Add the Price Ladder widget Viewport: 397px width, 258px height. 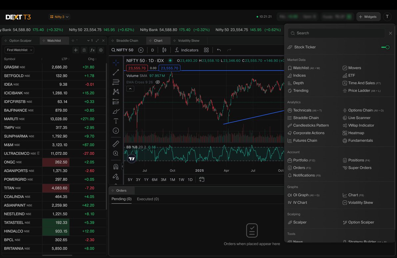(x=362, y=91)
